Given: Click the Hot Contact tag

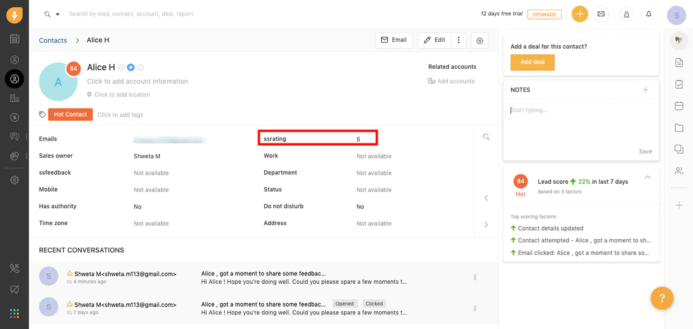Looking at the screenshot, I should pyautogui.click(x=70, y=115).
